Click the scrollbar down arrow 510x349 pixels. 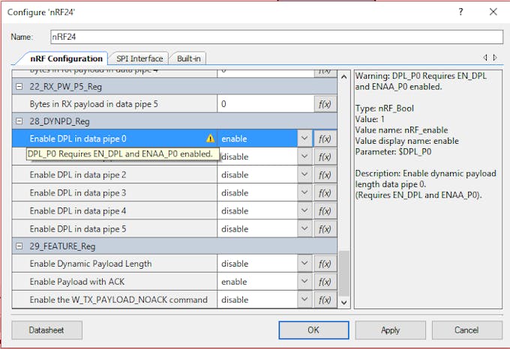343,303
